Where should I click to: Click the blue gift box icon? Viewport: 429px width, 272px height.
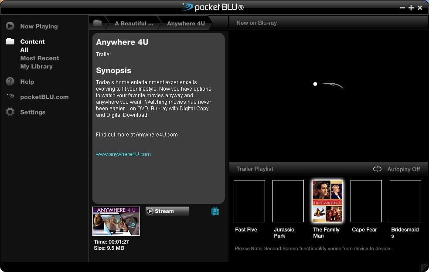coord(215,211)
